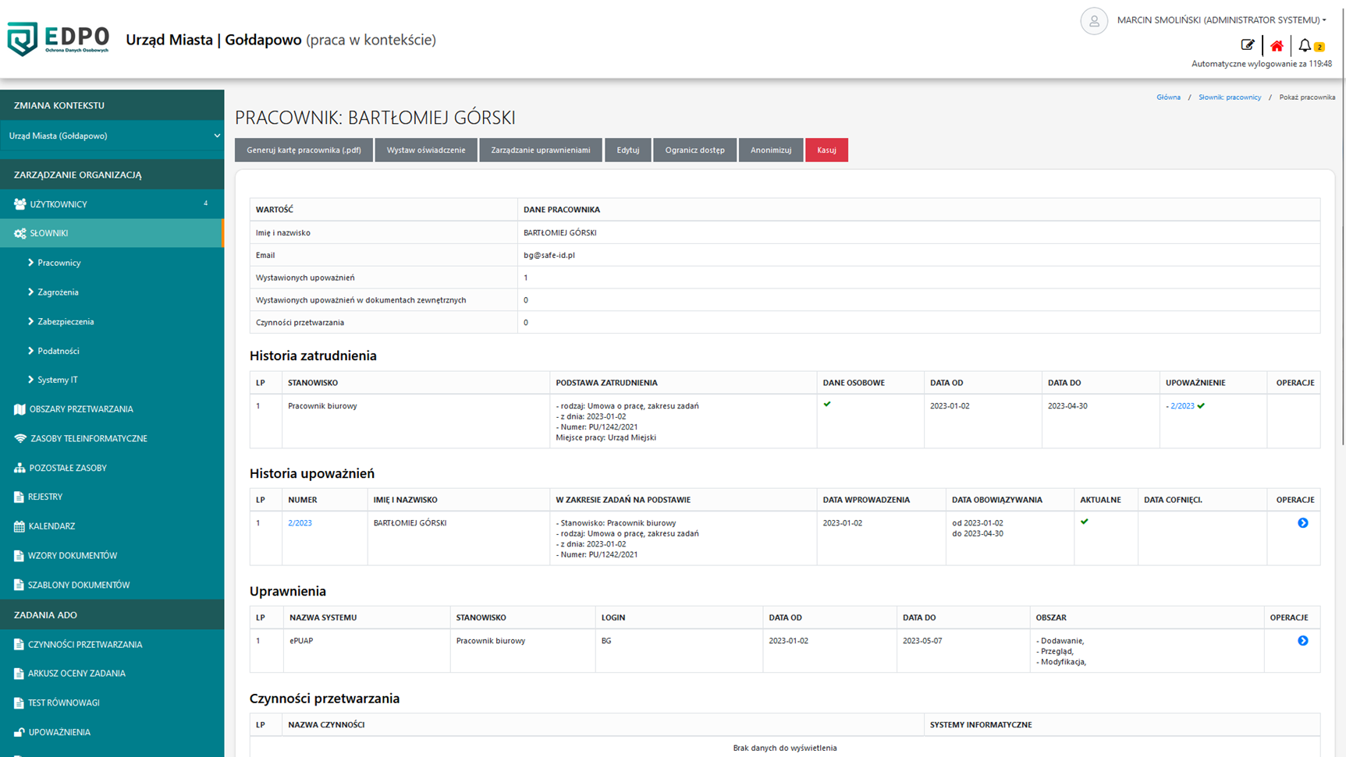Click Wystaw oświadczenie button
The image size is (1346, 757).
(426, 150)
